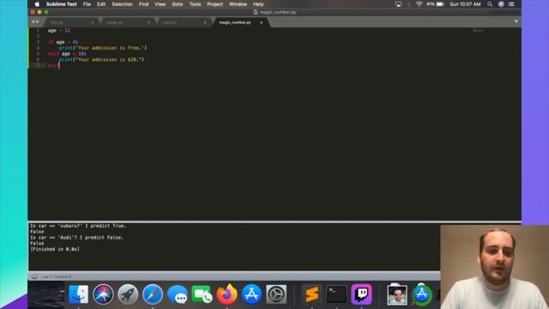Click the status bar panel switcher icon
The image size is (549, 309).
[34, 276]
